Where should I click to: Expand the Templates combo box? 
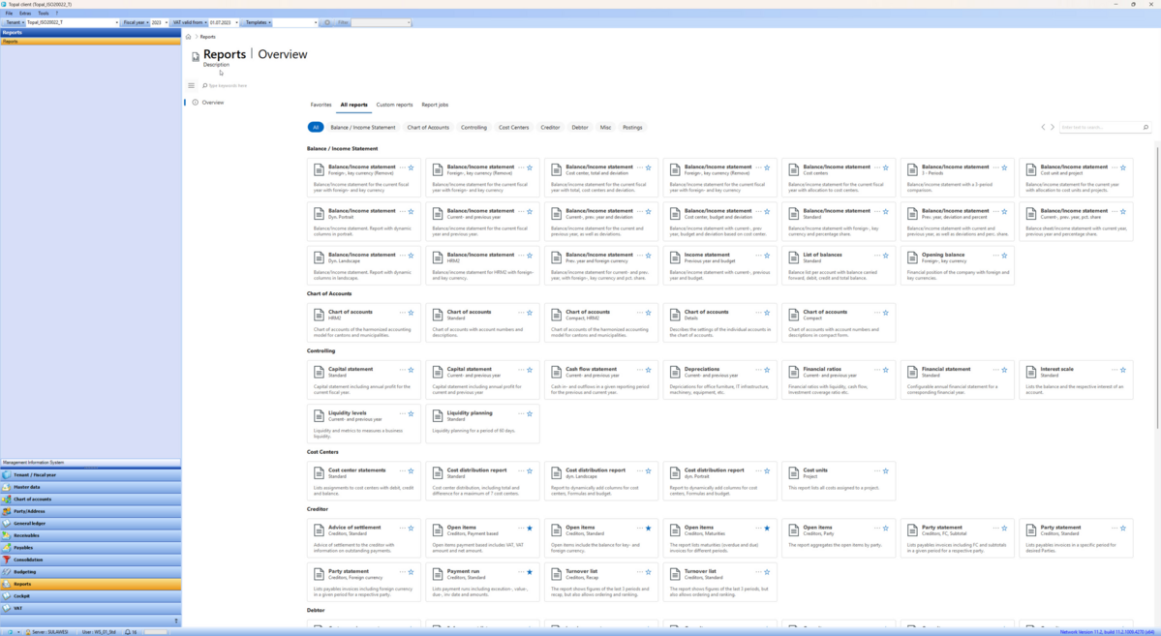[315, 22]
